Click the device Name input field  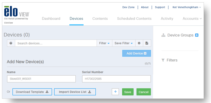[41, 79]
